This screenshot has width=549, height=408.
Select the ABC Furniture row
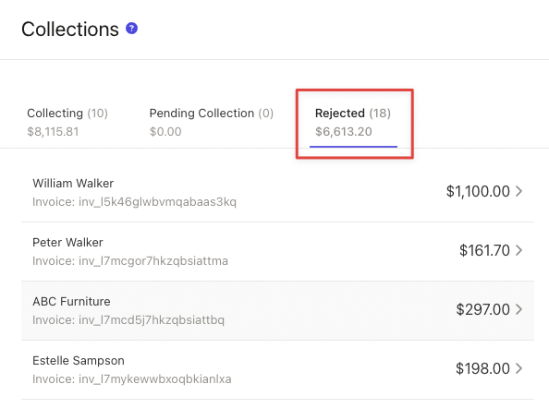277,310
